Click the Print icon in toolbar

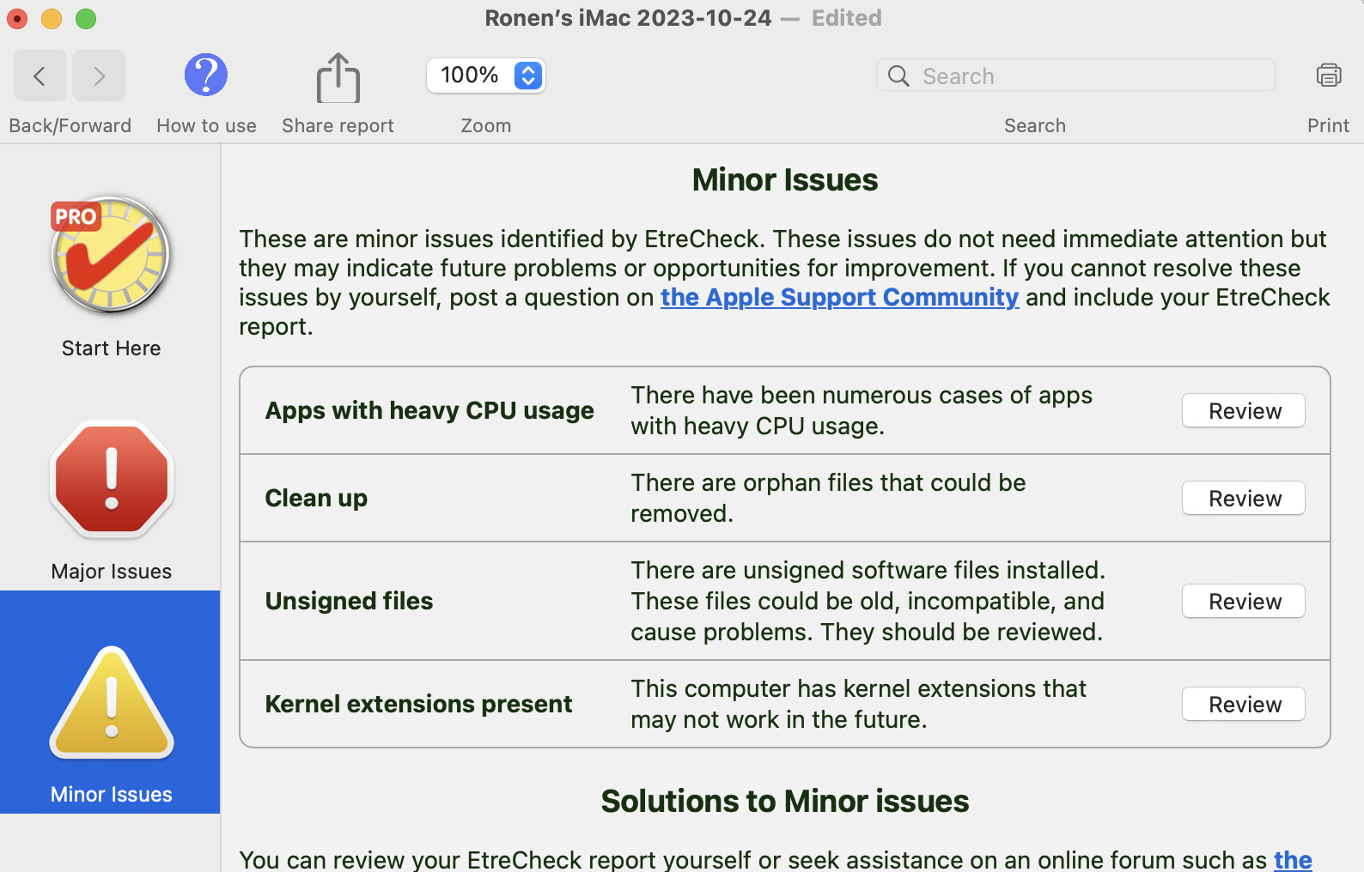point(1329,76)
